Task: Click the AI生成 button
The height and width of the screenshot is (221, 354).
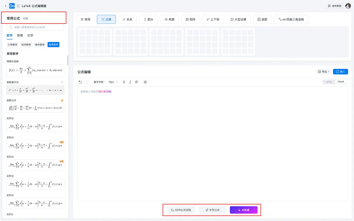Action: (244, 210)
